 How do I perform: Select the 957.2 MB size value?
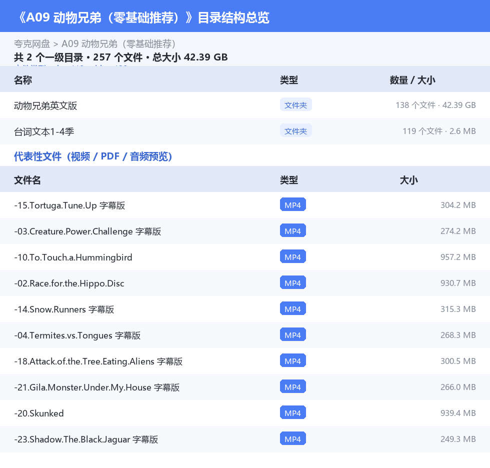[458, 257]
